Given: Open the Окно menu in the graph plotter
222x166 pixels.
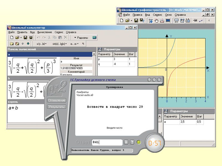Looking at the screenshot, I should 168,15.
